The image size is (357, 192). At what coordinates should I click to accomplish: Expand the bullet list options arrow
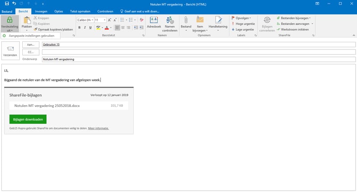tap(126, 20)
